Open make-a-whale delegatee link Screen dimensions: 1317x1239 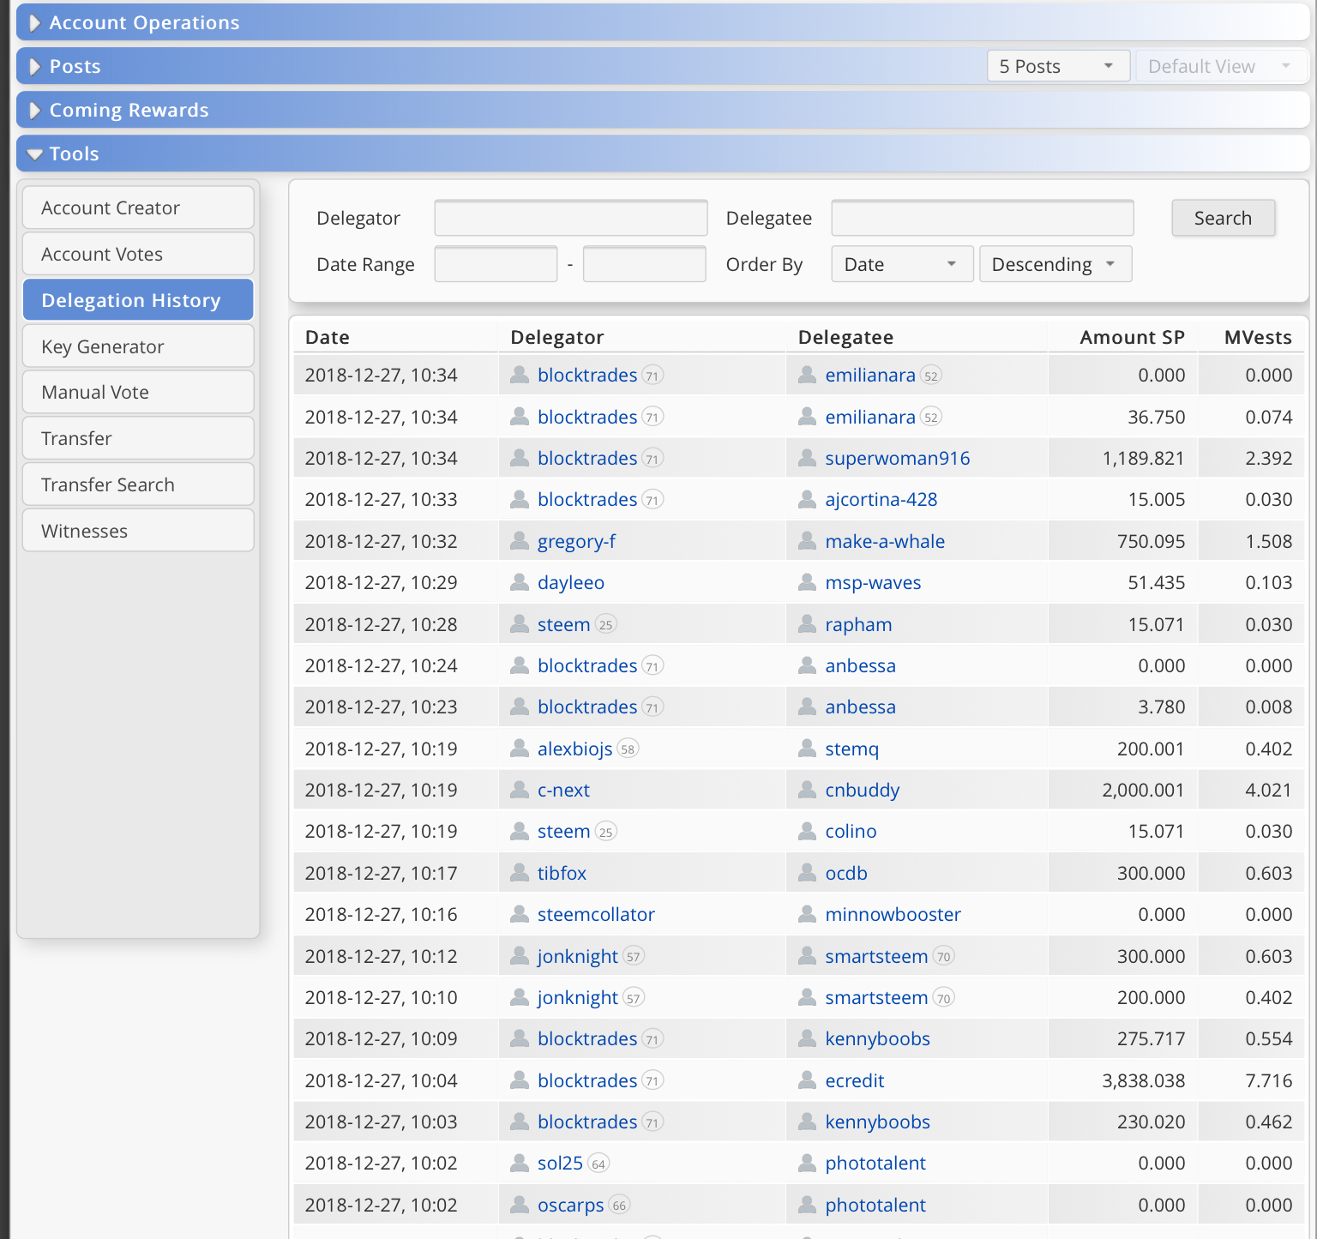tap(885, 541)
